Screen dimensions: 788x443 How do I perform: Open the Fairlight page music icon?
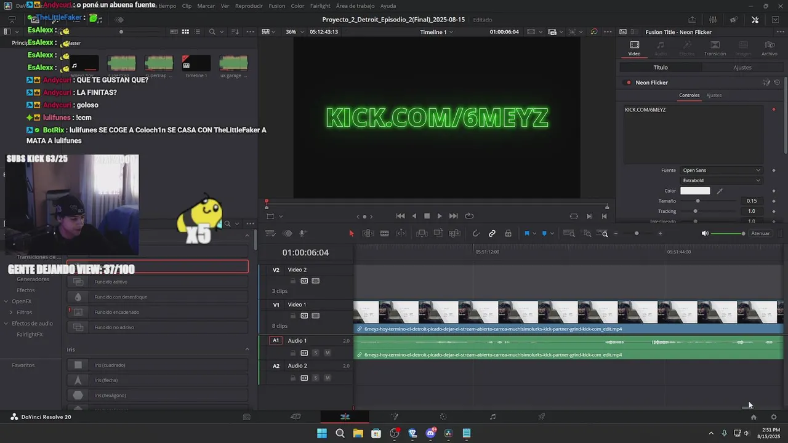click(492, 417)
